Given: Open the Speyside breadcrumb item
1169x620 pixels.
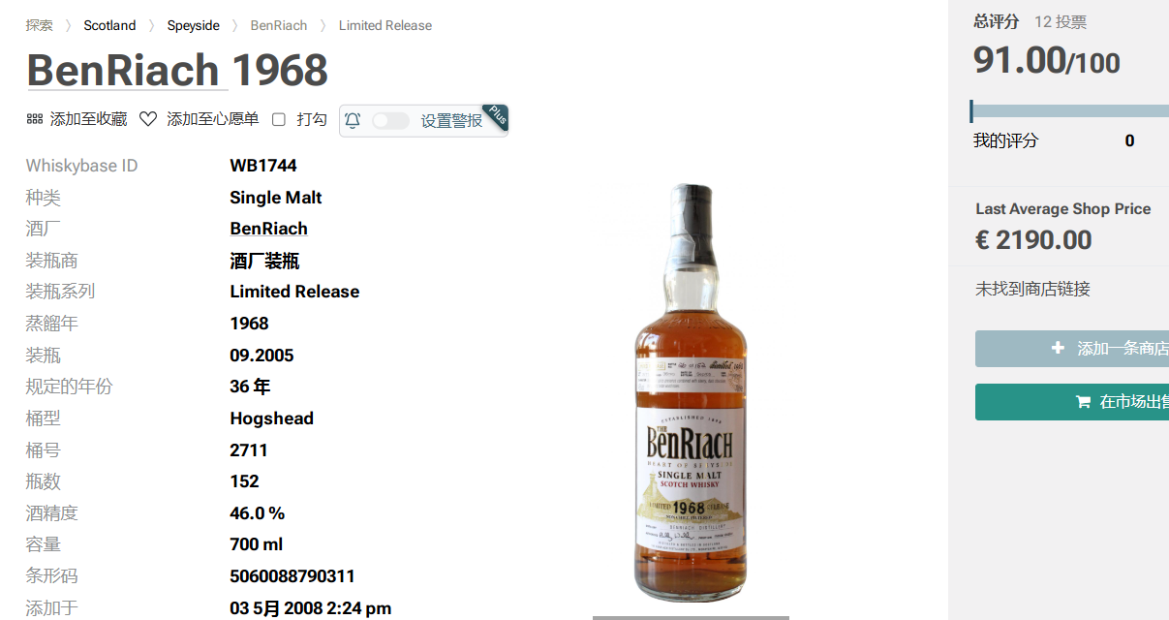Looking at the screenshot, I should tap(194, 25).
